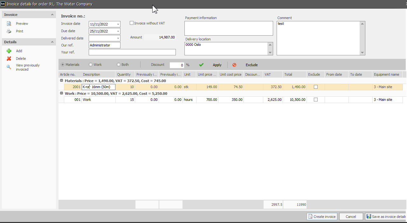Click unit price 149.00 cell
407x223 pixels.
click(207, 87)
